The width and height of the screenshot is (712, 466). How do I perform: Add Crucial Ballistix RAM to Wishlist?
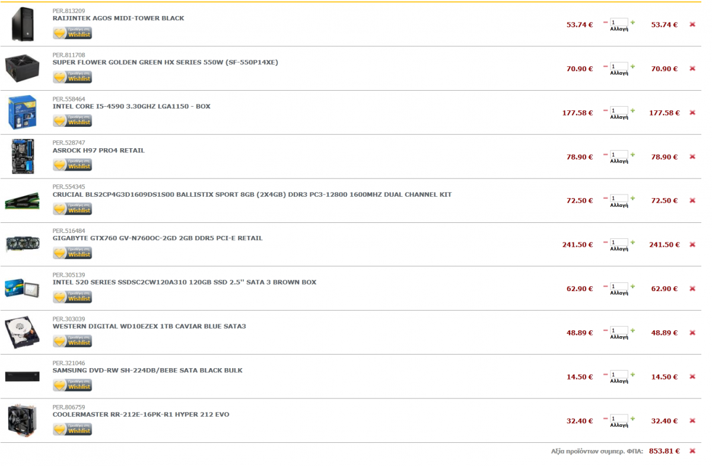click(x=72, y=209)
